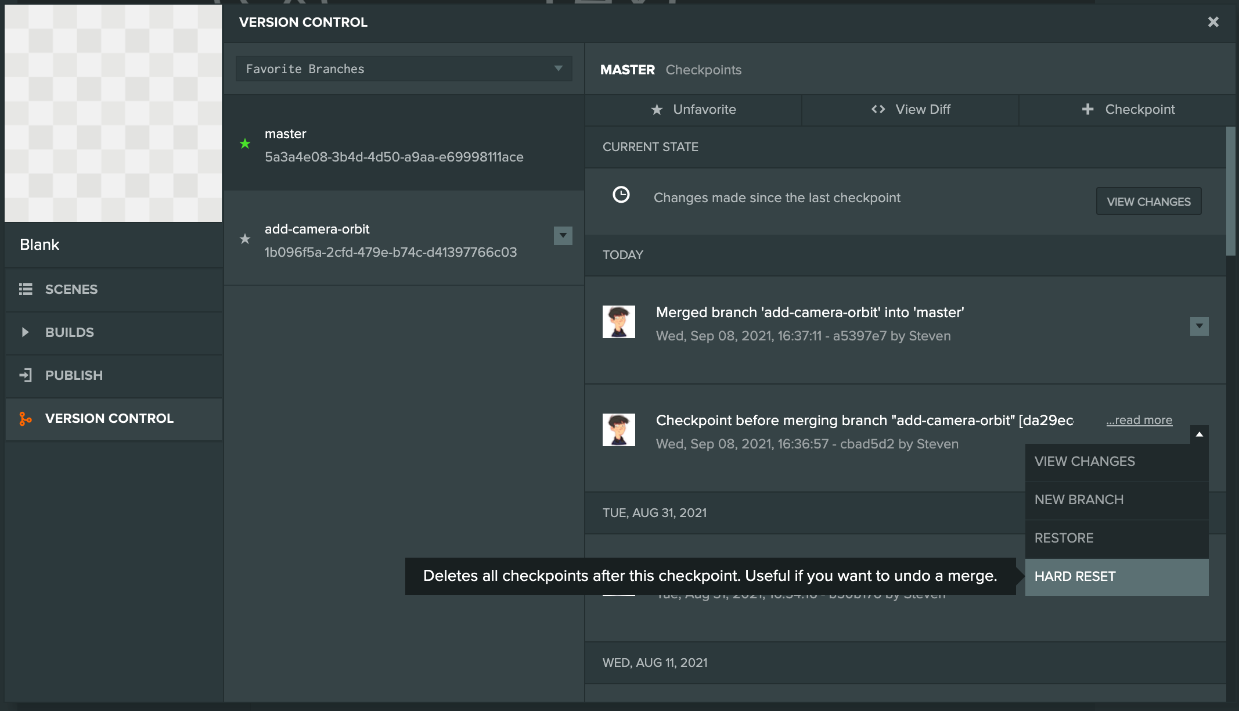Click the read more link
Viewport: 1239px width, 711px height.
(1139, 420)
